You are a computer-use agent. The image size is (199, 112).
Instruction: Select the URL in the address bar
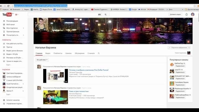click(x=41, y=6)
